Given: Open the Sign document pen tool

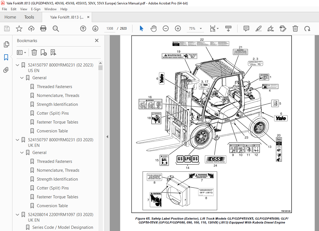Looking at the screenshot, I should tap(270, 29).
